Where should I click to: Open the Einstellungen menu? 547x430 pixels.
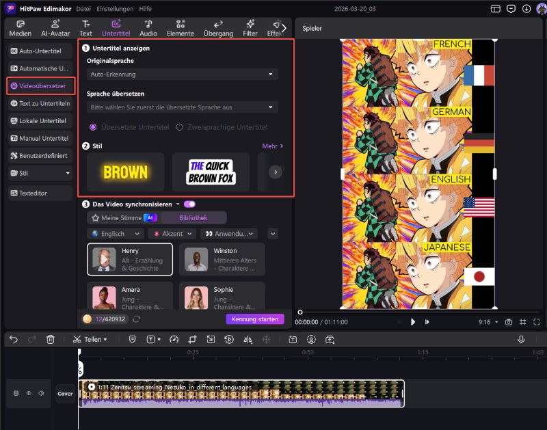point(114,9)
